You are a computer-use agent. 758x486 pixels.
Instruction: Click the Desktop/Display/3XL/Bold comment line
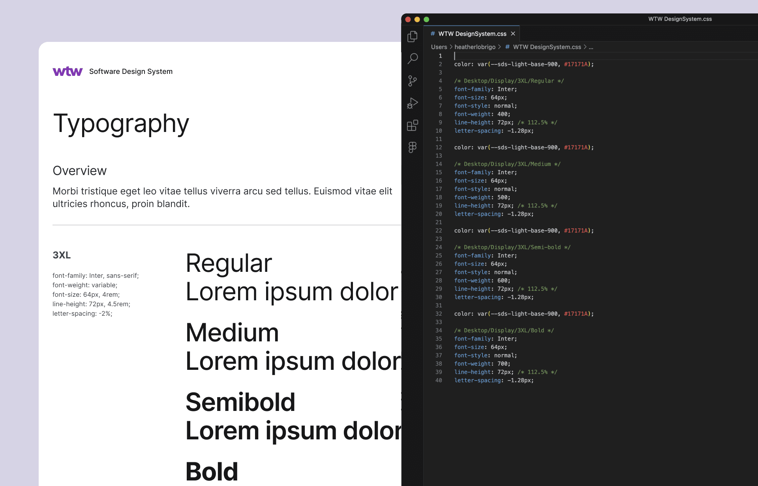504,330
